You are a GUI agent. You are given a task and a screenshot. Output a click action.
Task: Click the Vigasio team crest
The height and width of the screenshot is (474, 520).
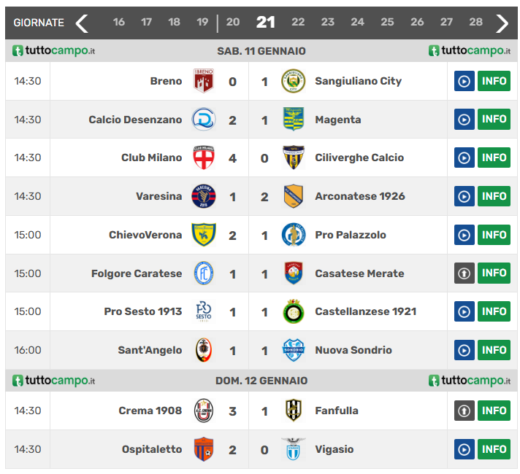point(293,449)
